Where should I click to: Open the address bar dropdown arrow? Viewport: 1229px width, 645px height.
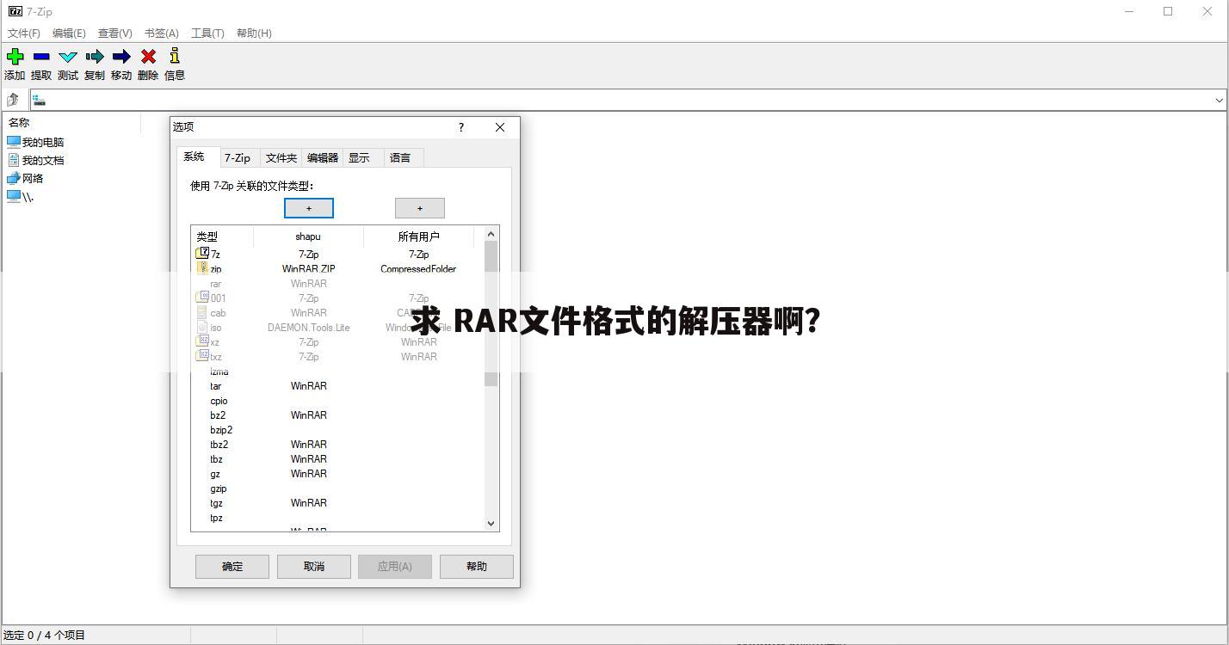coord(1219,100)
